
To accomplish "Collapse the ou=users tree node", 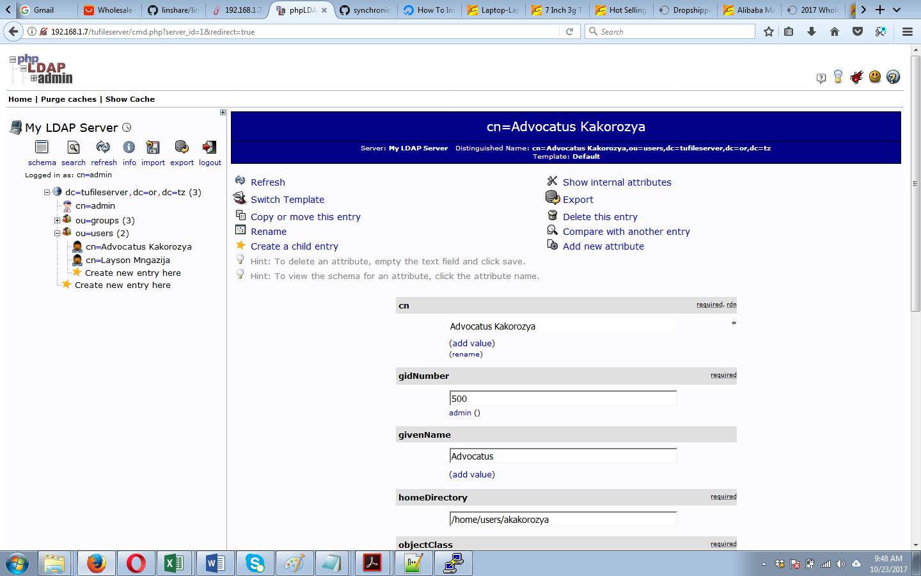I will pos(57,233).
